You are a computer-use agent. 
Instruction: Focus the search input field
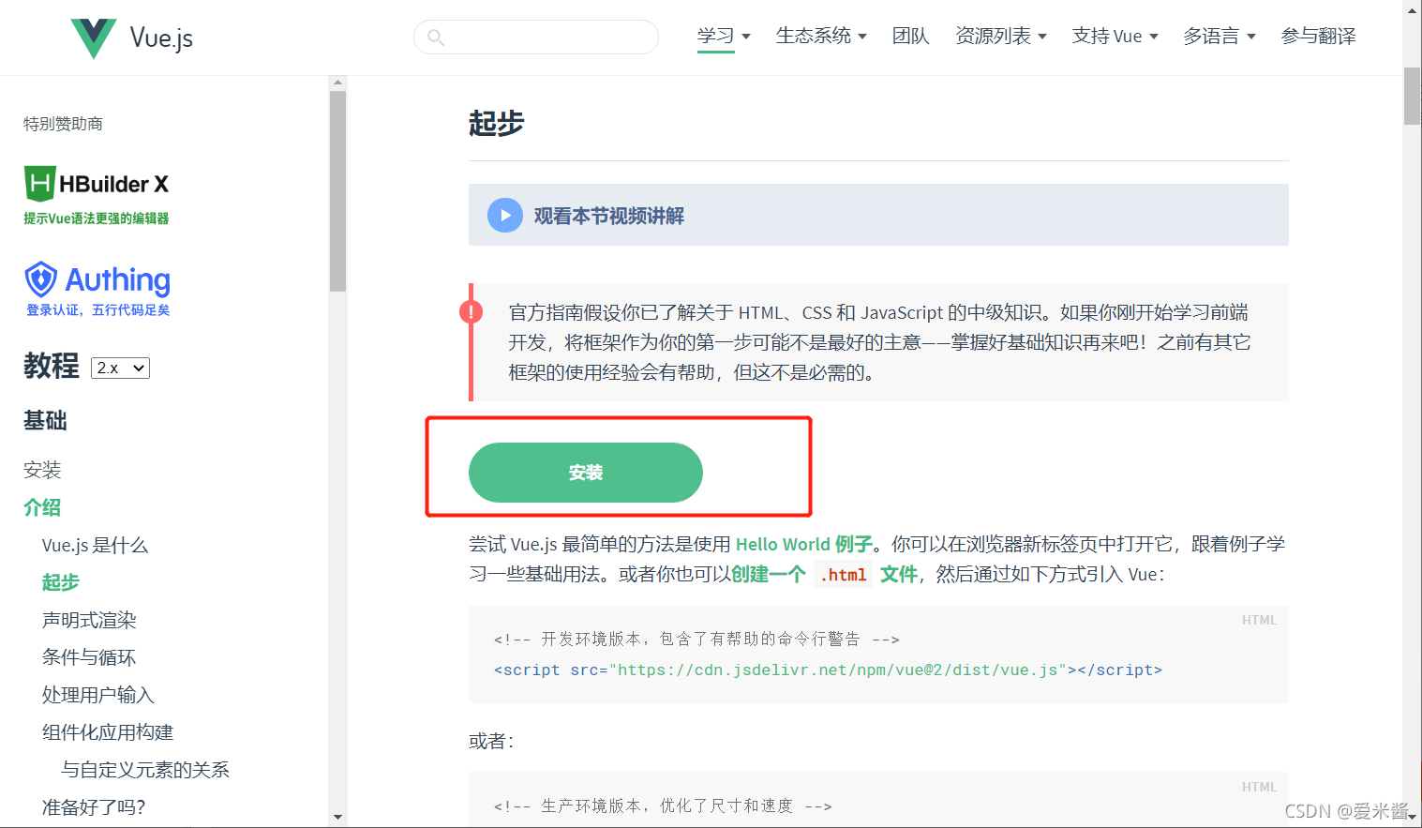pyautogui.click(x=536, y=38)
